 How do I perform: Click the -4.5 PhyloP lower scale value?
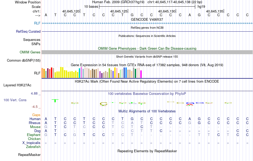click(35, 107)
